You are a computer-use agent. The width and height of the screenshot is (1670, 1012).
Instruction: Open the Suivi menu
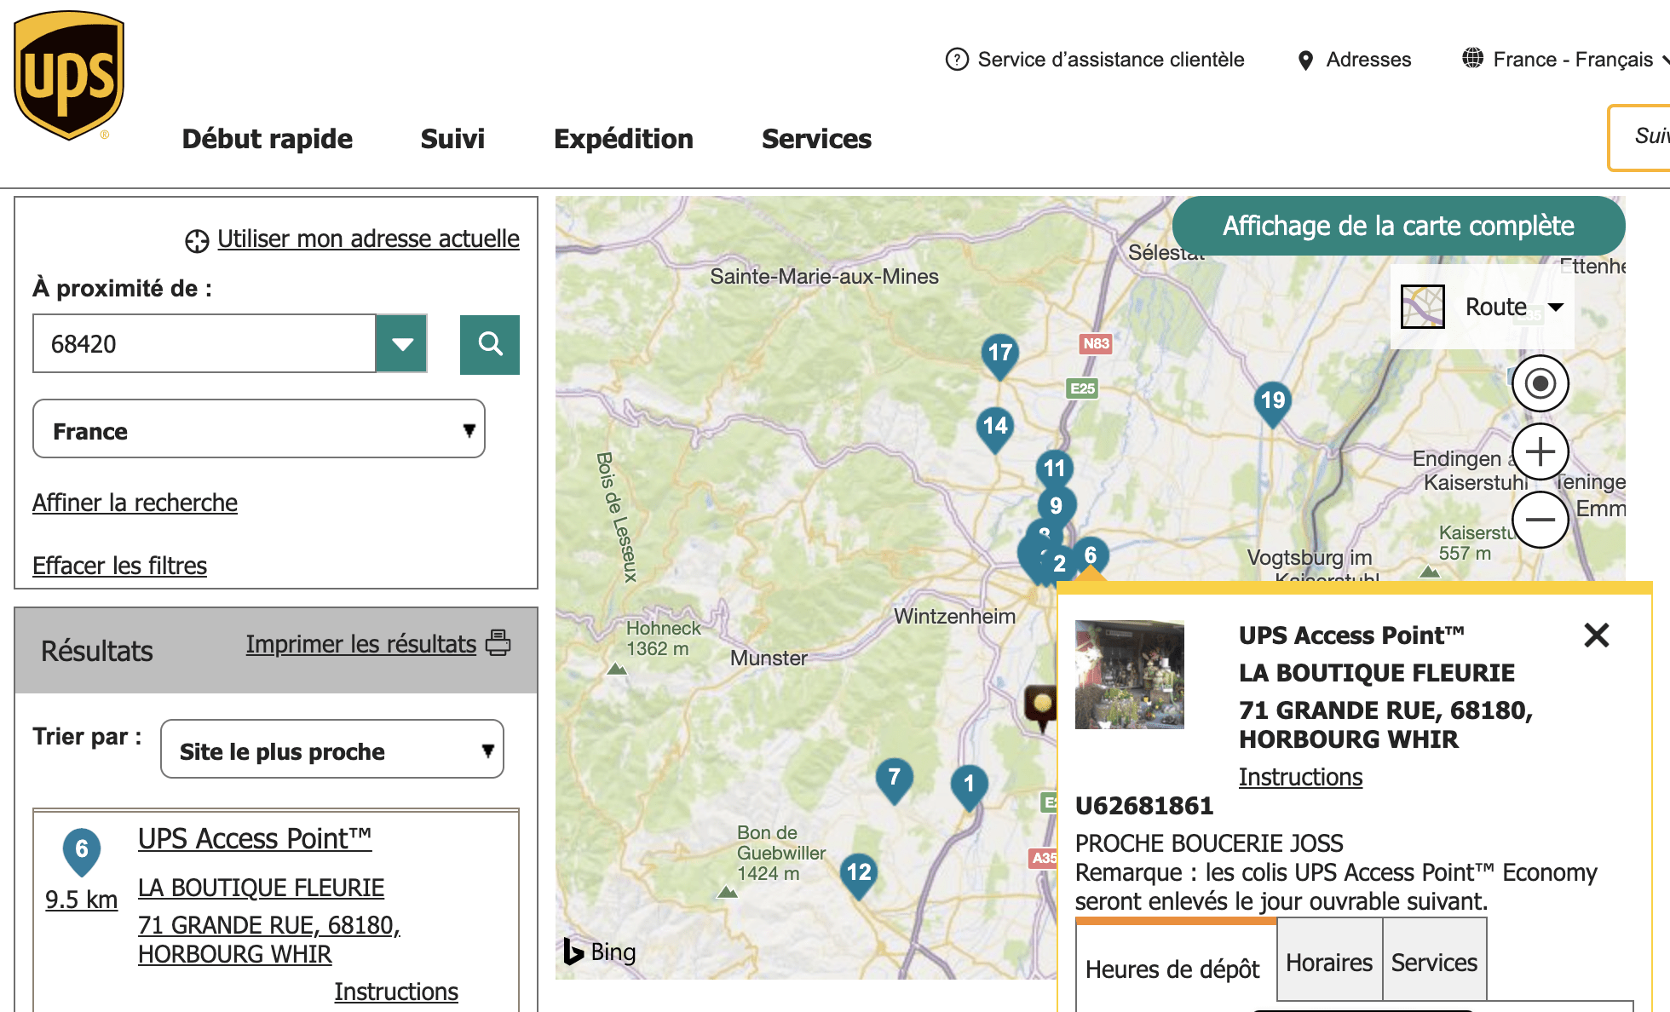coord(452,139)
